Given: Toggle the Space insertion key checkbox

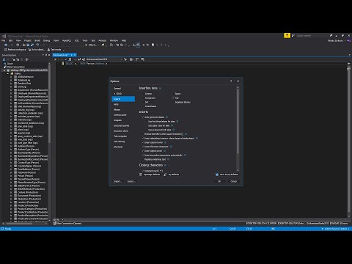Looking at the screenshot, I should (173, 94).
